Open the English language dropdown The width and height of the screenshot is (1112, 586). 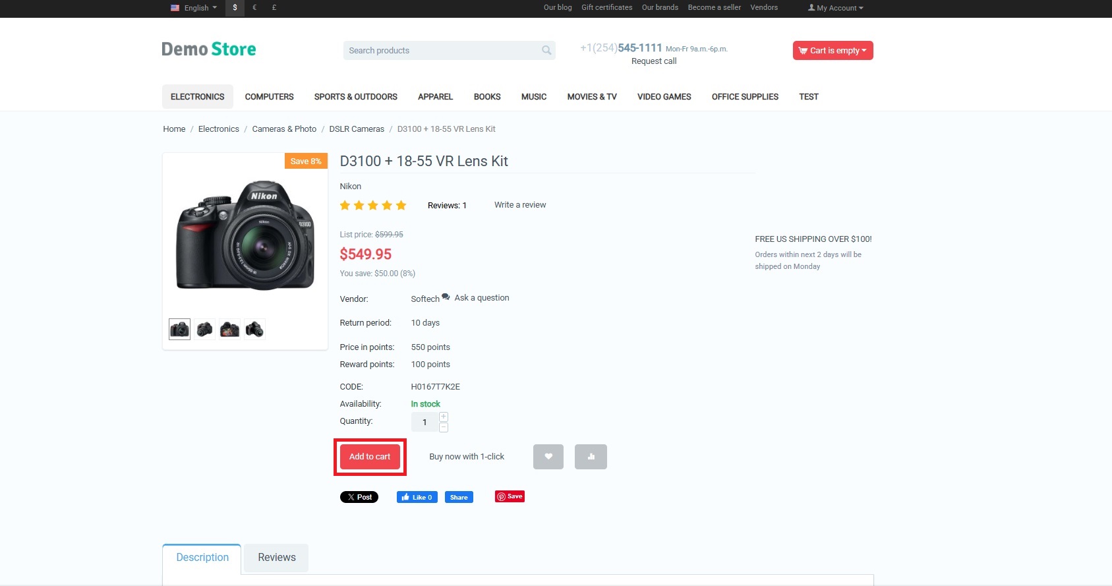[x=194, y=8]
